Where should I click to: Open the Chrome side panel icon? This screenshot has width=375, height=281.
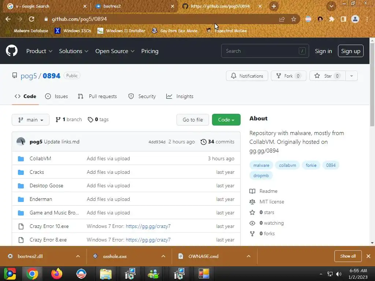coord(344,19)
